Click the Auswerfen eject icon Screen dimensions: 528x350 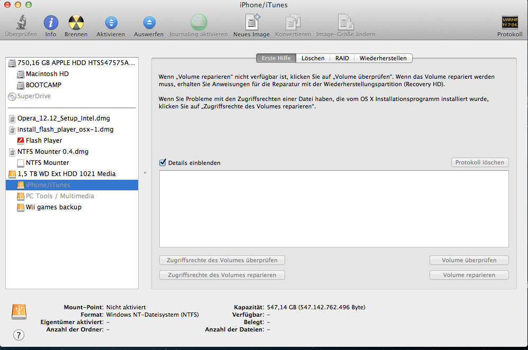pos(149,23)
